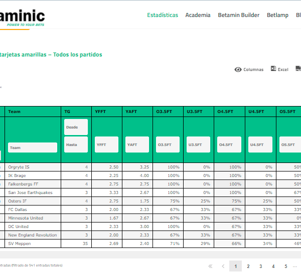Open the Estadísticas menu item
Viewport: 301px width, 278px height.
tap(163, 15)
